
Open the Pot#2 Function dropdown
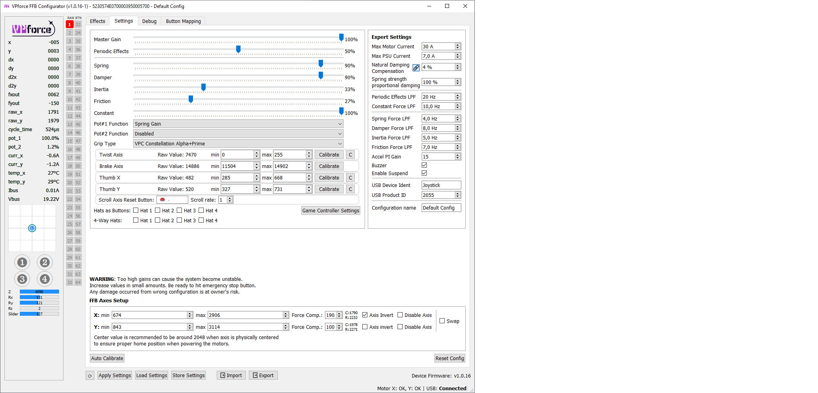click(x=238, y=134)
